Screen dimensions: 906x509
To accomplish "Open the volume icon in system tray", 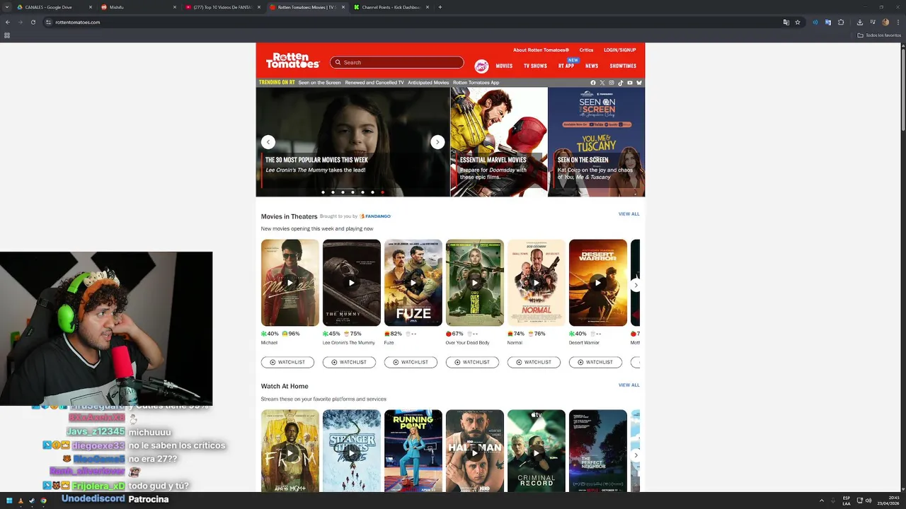I will (869, 501).
